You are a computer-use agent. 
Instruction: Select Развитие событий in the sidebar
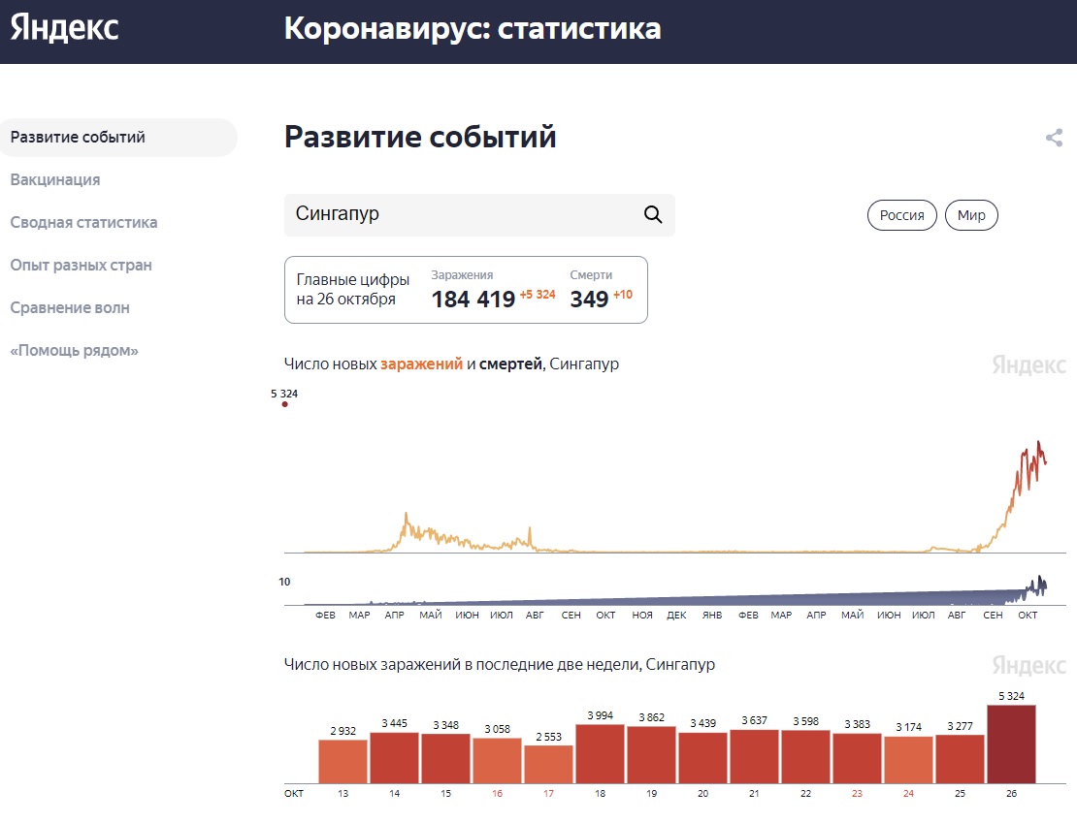(118, 138)
